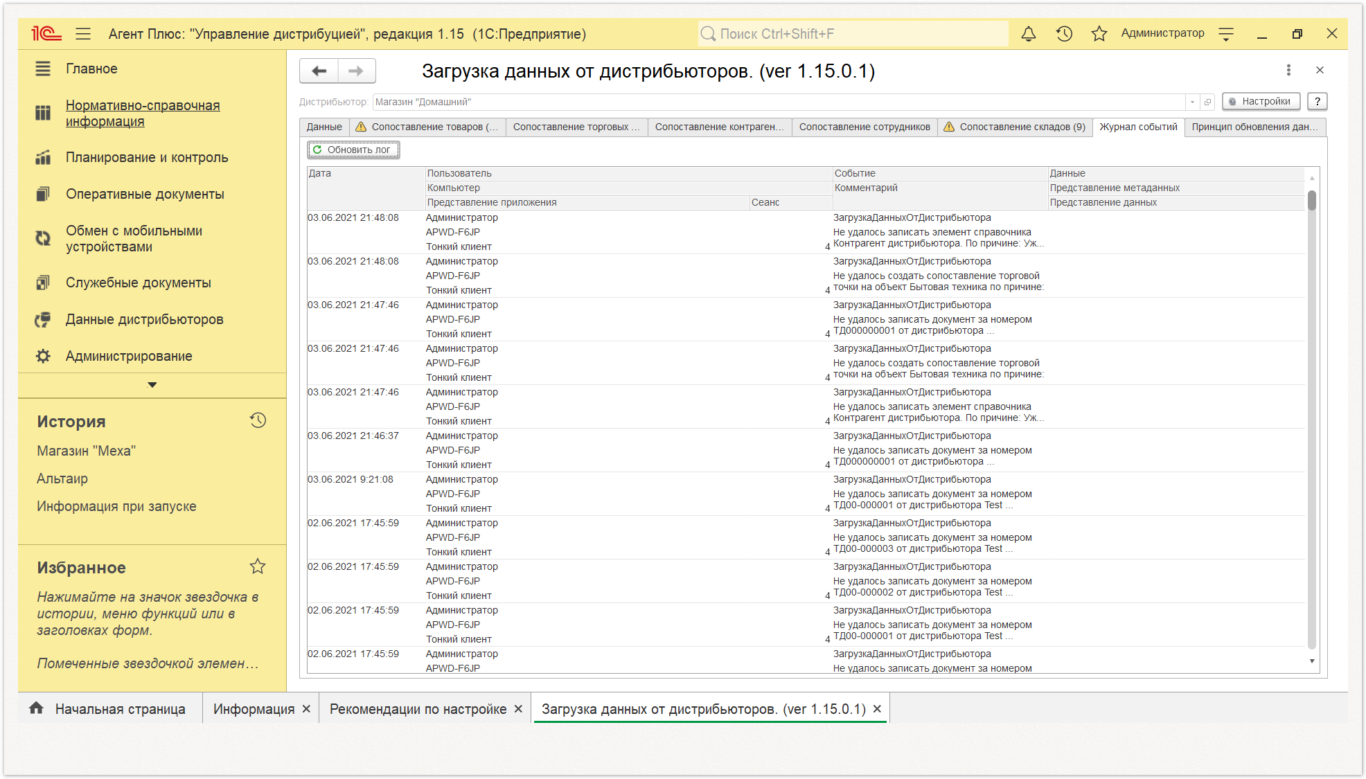This screenshot has height=779, width=1366.
Task: Open the Настройки button
Action: pyautogui.click(x=1261, y=101)
